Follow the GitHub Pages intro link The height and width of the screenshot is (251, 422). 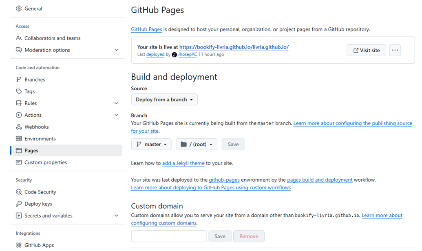tap(146, 29)
